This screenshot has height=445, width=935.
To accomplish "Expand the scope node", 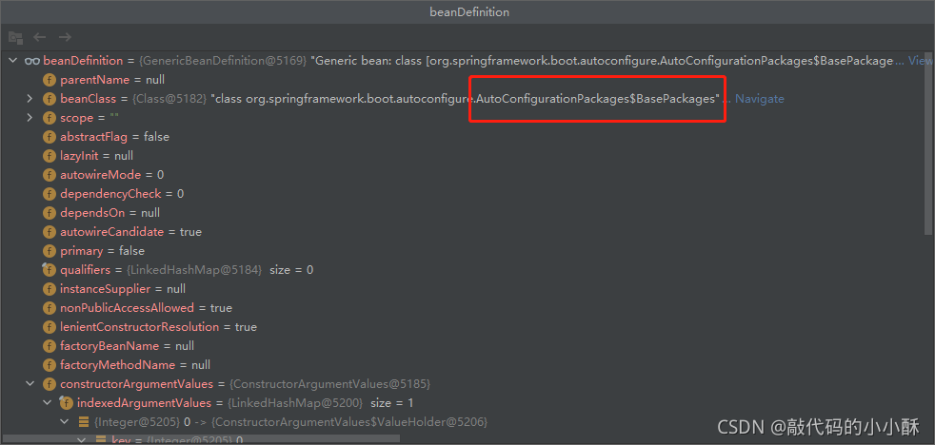I will coord(30,118).
